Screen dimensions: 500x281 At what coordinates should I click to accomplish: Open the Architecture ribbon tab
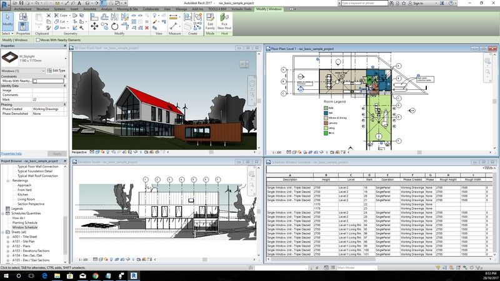(x=22, y=9)
